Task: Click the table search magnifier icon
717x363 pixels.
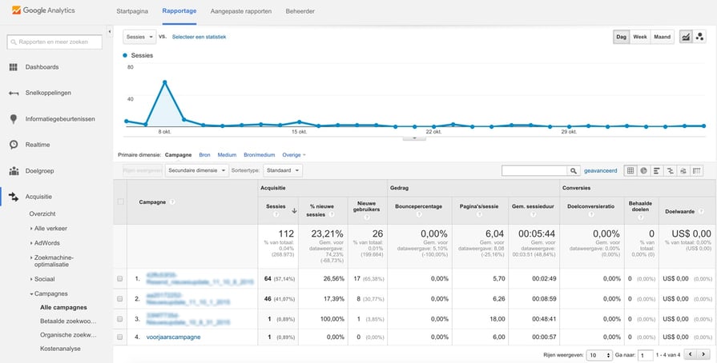Action: (573, 171)
